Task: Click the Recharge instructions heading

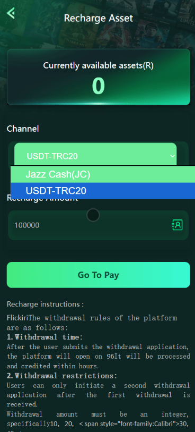Action: point(46,304)
